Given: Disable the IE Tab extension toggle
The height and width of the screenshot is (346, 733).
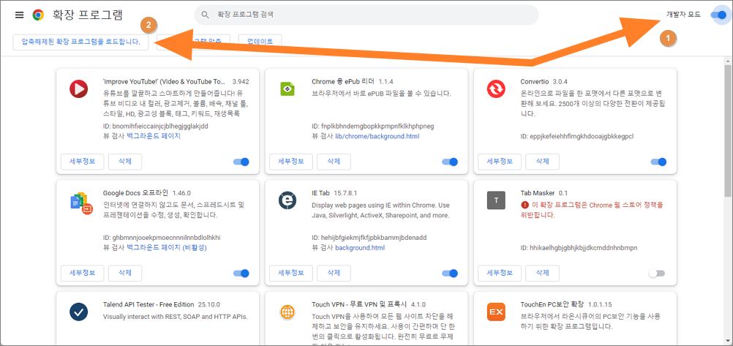Looking at the screenshot, I should pos(450,273).
